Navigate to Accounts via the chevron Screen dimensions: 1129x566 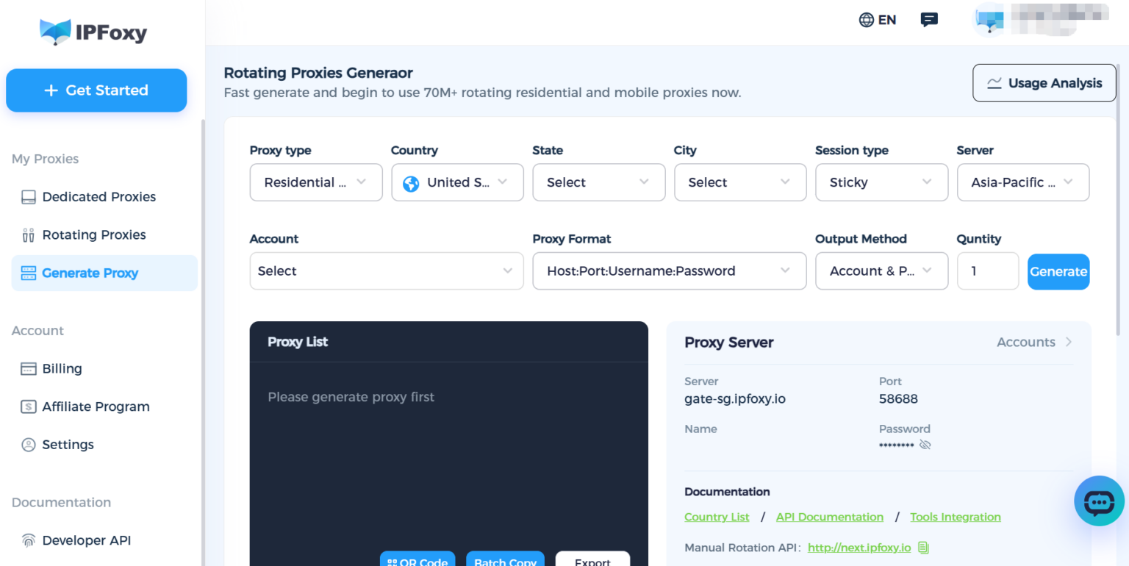[1069, 342]
